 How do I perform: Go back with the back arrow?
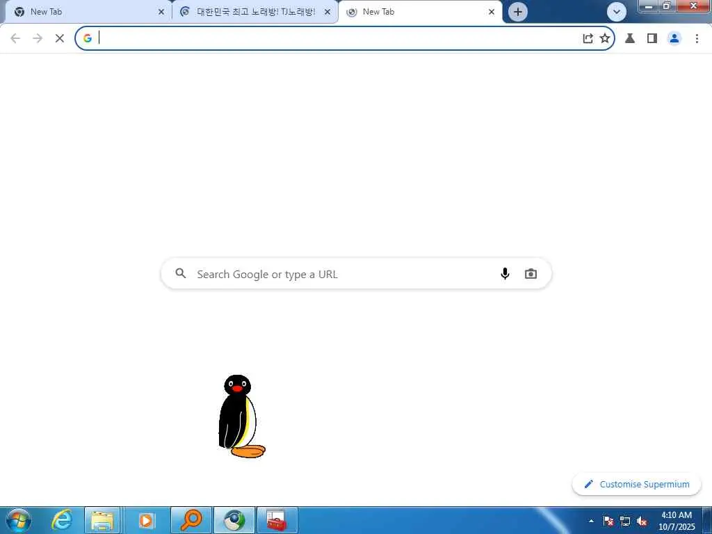point(15,39)
